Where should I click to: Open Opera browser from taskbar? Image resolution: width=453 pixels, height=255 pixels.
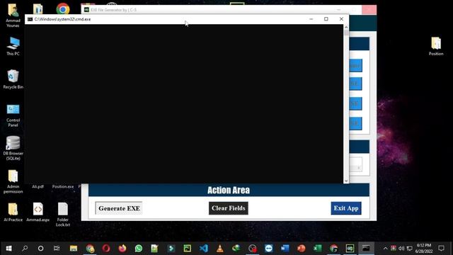[106, 249]
